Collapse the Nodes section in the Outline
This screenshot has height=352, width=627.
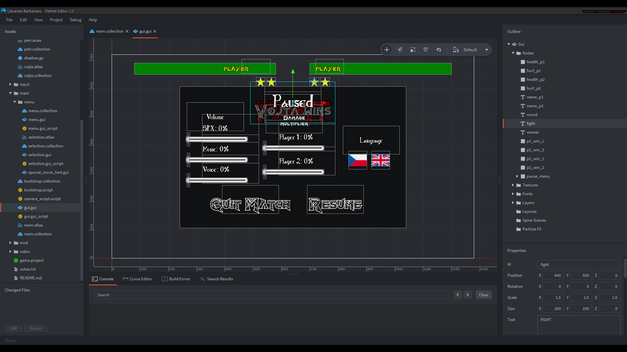513,53
